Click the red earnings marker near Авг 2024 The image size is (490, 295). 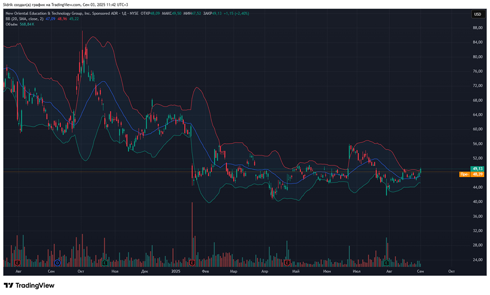(17, 263)
